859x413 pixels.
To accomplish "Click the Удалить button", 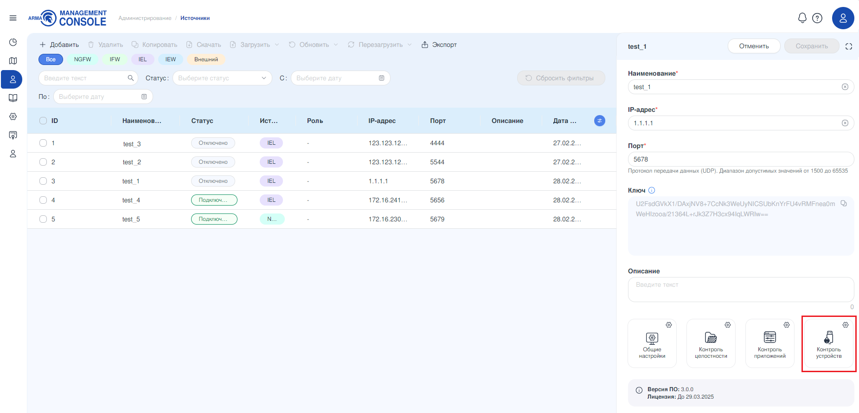I will pyautogui.click(x=106, y=45).
